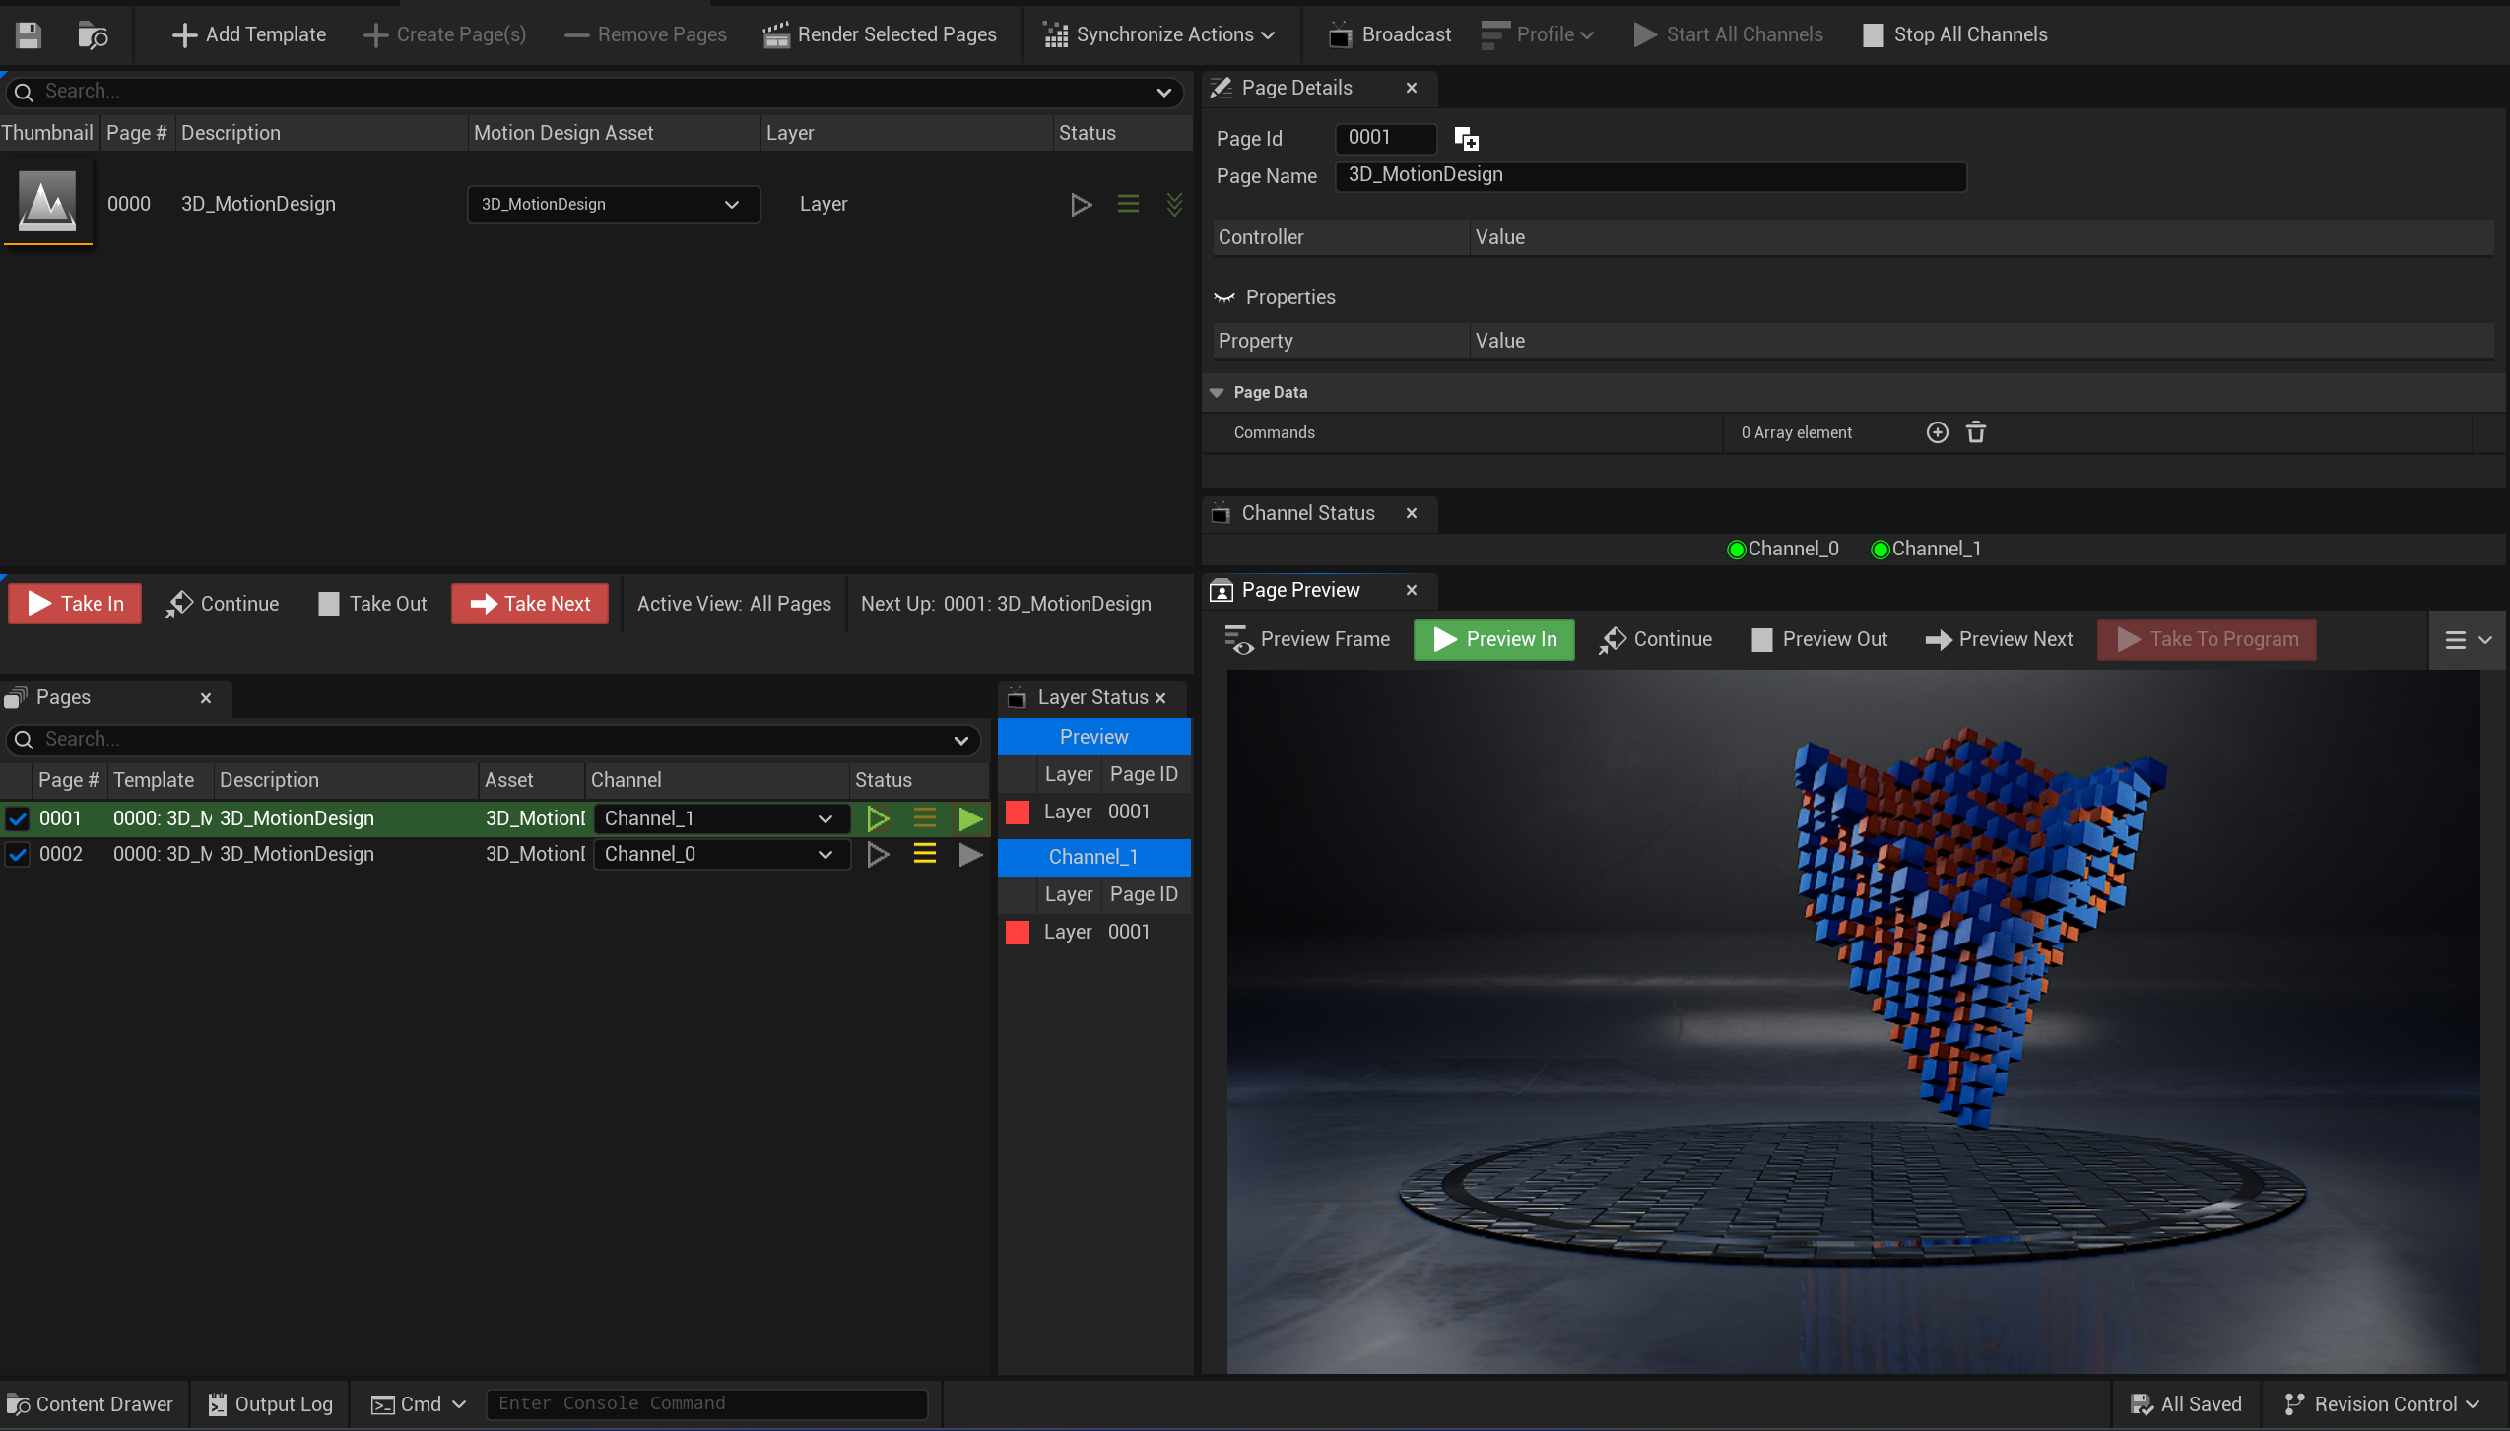Open 3D_MotionDesign asset dropdown
This screenshot has width=2510, height=1431.
613,204
